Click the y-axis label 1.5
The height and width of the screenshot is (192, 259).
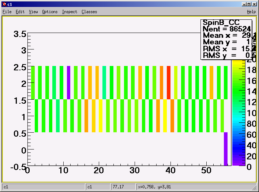coord(20,101)
